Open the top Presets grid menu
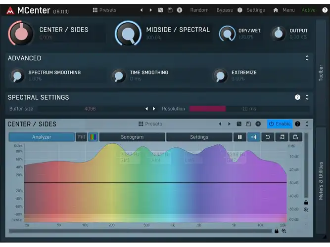330x247 pixels. 104,10
